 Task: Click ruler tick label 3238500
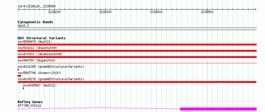click(x=207, y=12)
